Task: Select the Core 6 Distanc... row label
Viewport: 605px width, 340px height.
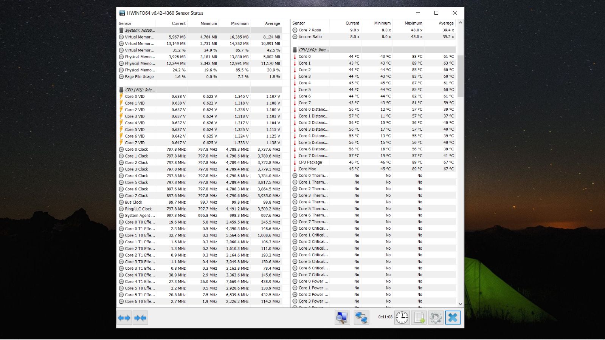Action: click(313, 149)
